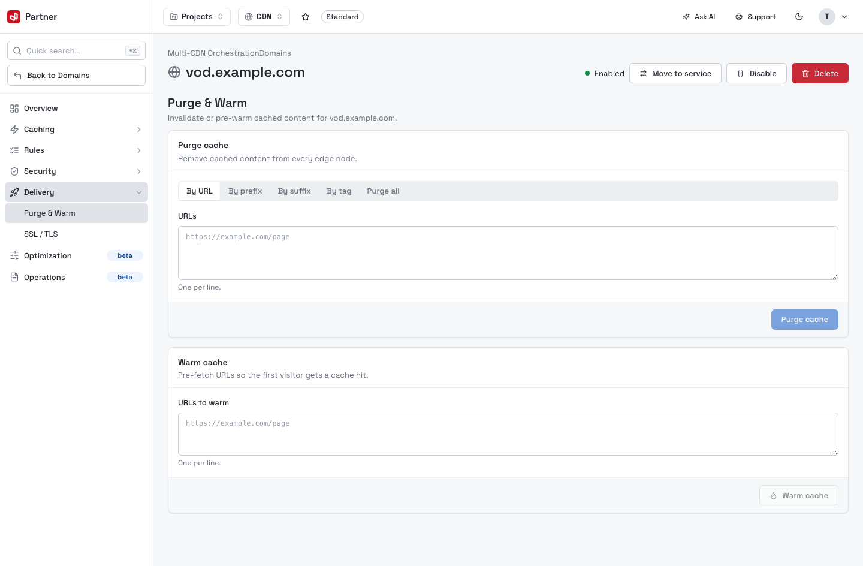The height and width of the screenshot is (566, 863).
Task: Click the flame icon on Warm cache button
Action: 774,496
